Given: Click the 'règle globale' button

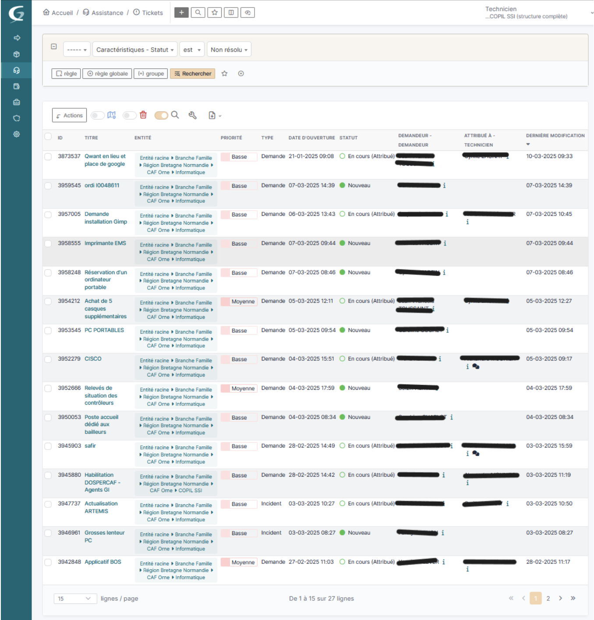Looking at the screenshot, I should pyautogui.click(x=107, y=74).
